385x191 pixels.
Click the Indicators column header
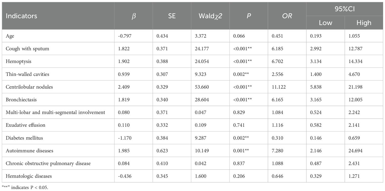click(x=21, y=16)
